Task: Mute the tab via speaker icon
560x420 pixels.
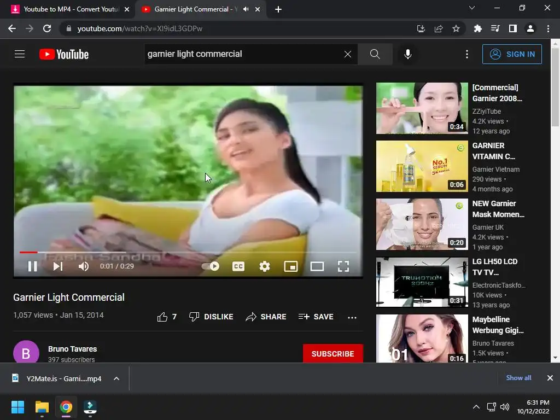Action: click(246, 9)
